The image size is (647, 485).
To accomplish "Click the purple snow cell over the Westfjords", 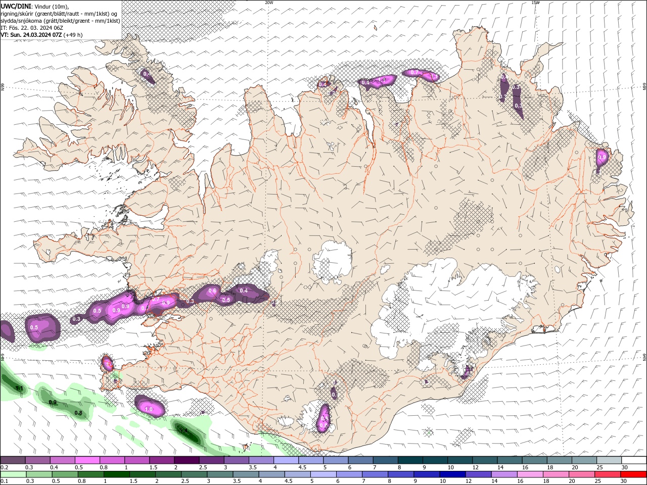I will (x=147, y=76).
